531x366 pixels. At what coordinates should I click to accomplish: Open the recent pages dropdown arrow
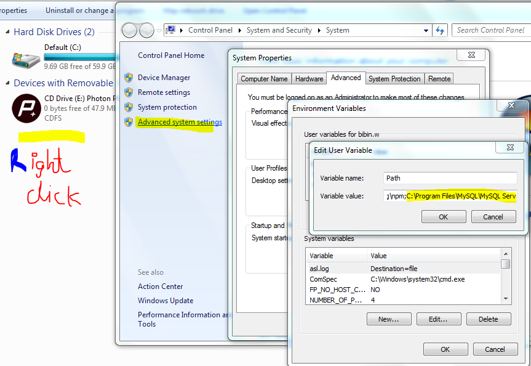coord(159,31)
